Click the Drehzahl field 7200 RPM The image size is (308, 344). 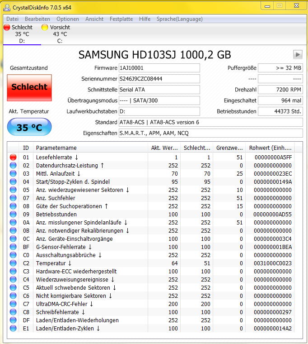(280, 90)
